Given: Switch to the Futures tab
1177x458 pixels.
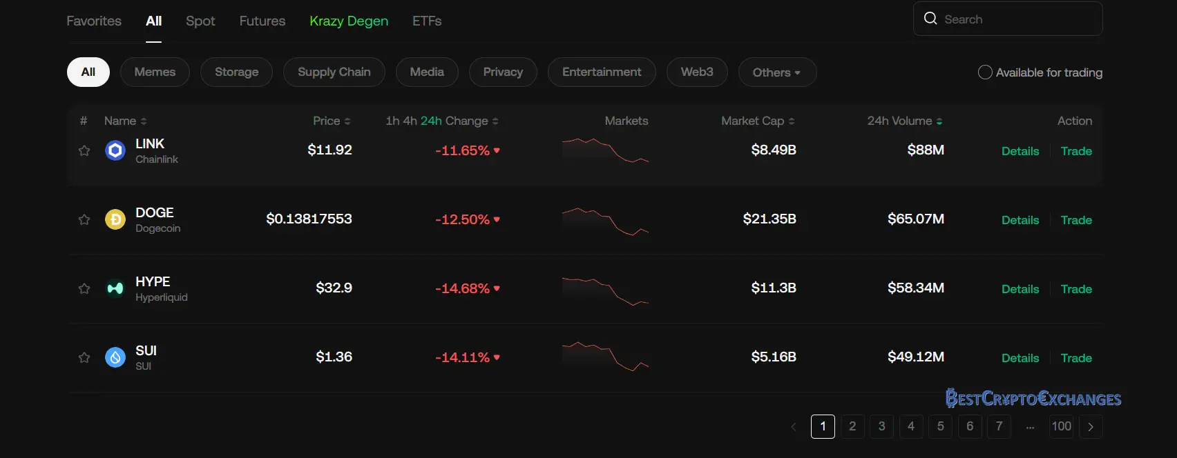Looking at the screenshot, I should pos(262,21).
